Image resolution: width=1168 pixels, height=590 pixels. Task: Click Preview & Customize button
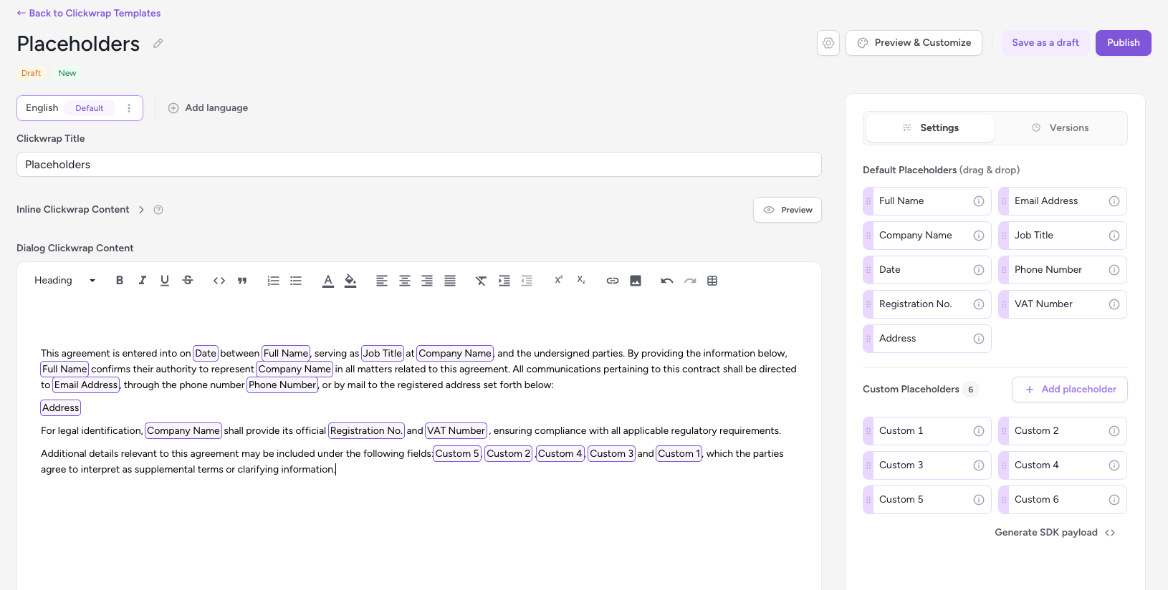(x=914, y=43)
